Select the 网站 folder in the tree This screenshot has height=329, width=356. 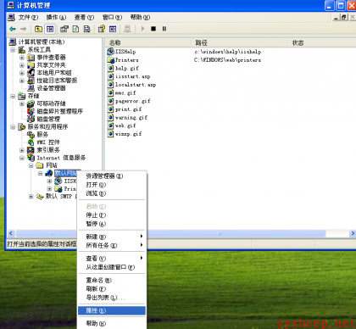[x=52, y=165]
